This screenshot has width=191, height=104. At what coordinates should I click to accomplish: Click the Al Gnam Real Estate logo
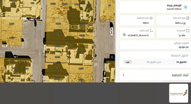pos(179,93)
